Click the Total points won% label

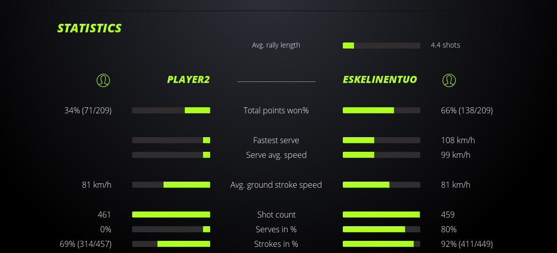click(x=276, y=110)
